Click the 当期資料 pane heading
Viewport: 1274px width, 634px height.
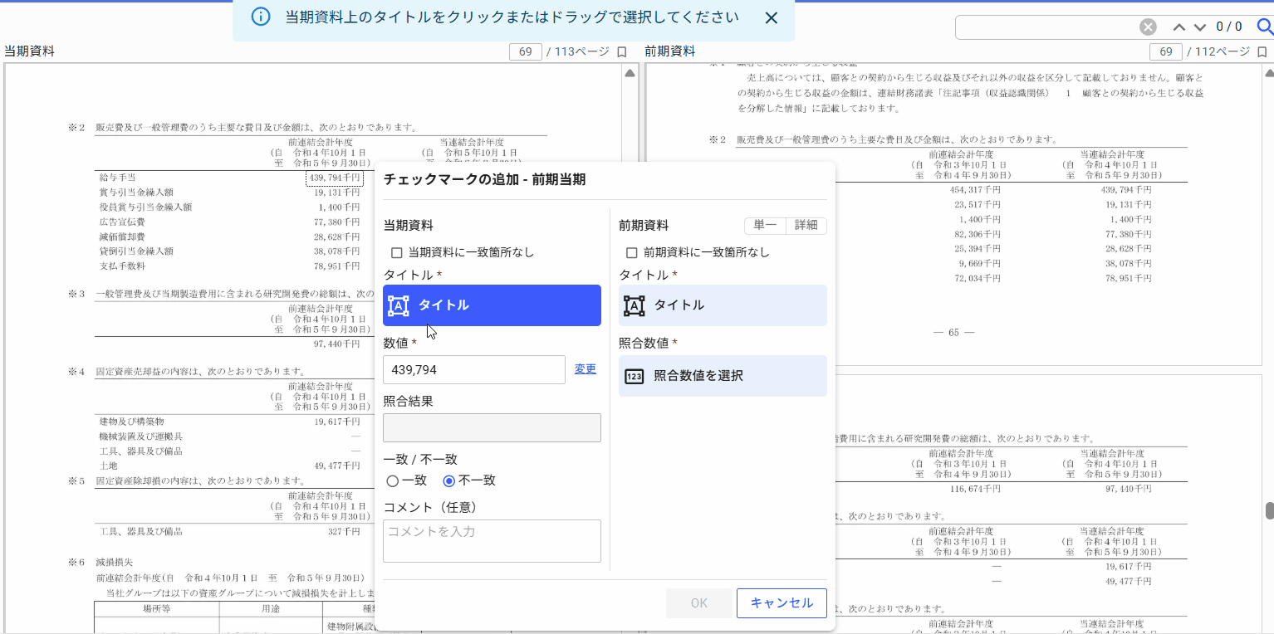29,51
